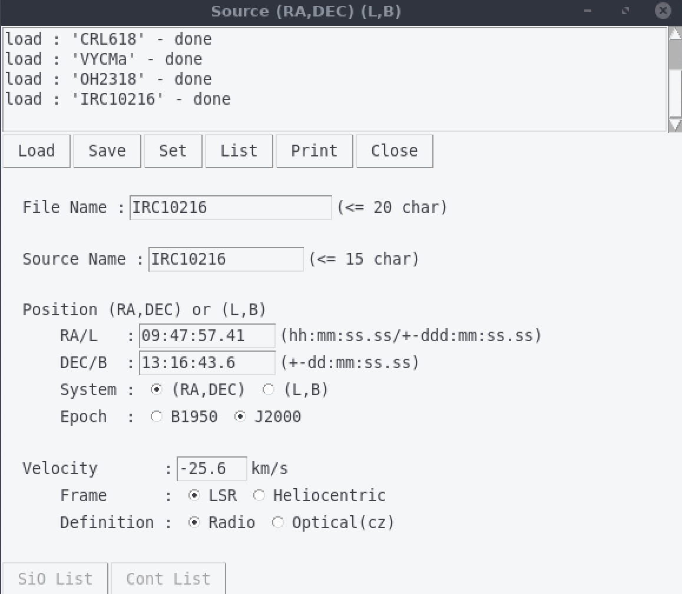682x594 pixels.
Task: Click the DEC/B coordinate field
Action: pyautogui.click(x=207, y=363)
